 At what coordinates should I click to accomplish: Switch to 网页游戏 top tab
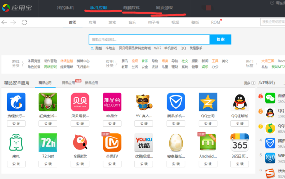point(164,8)
